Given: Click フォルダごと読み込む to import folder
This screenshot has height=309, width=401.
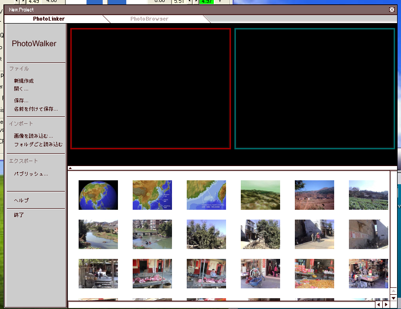Looking at the screenshot, I should tap(38, 144).
